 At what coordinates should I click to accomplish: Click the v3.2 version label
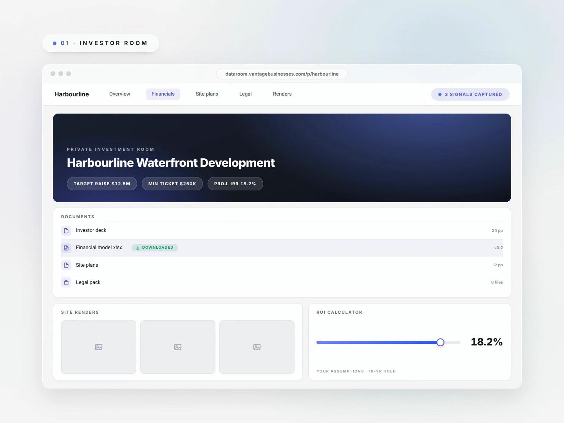pos(499,248)
